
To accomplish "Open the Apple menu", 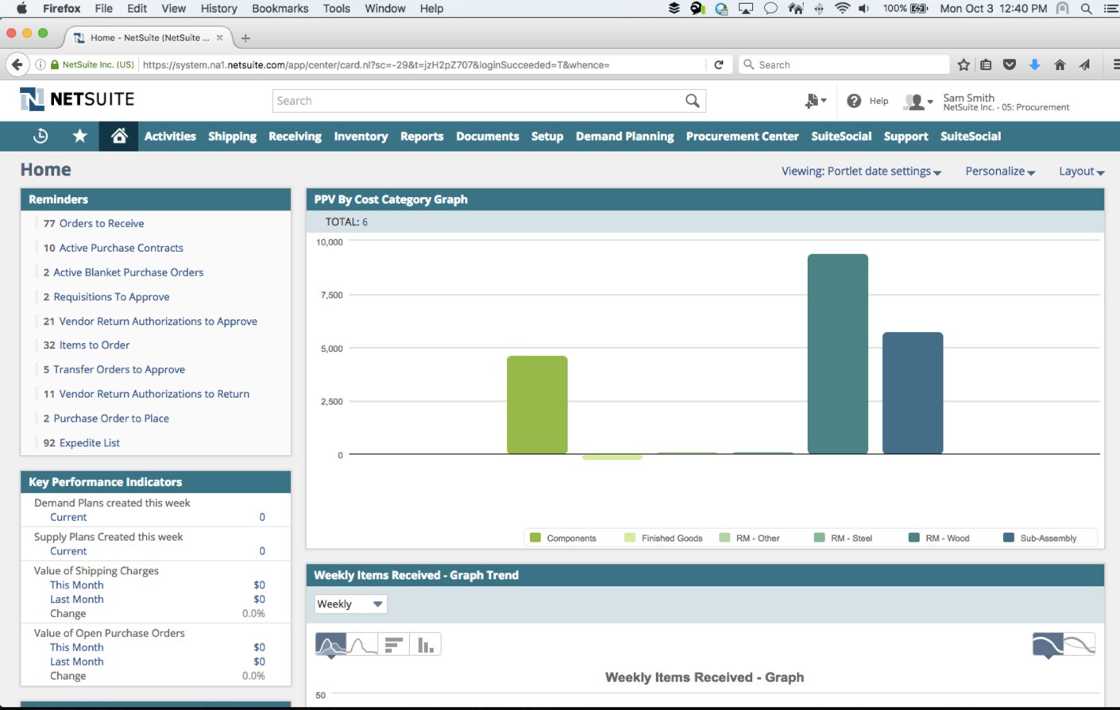I will tap(21, 9).
